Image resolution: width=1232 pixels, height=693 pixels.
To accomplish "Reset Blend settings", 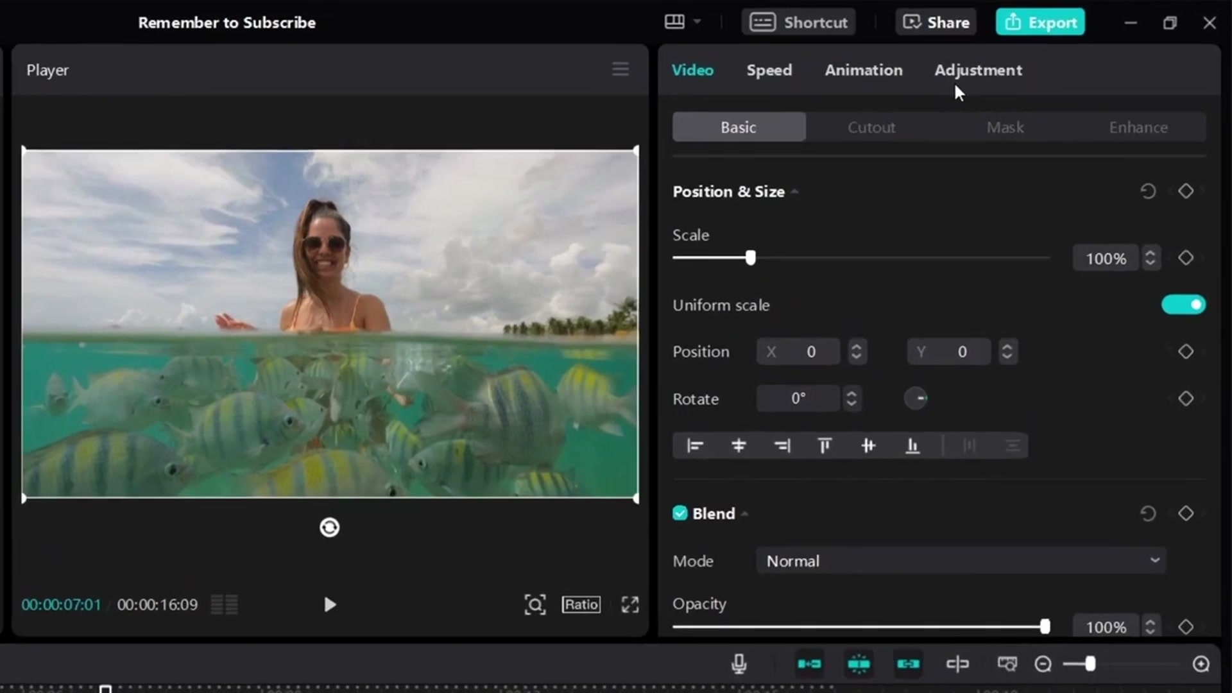I will [1147, 513].
